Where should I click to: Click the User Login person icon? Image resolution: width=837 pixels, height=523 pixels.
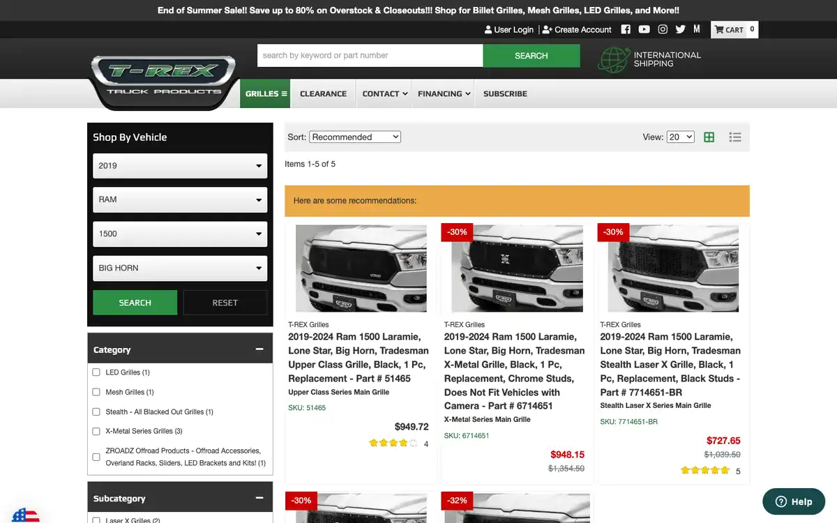click(x=488, y=30)
